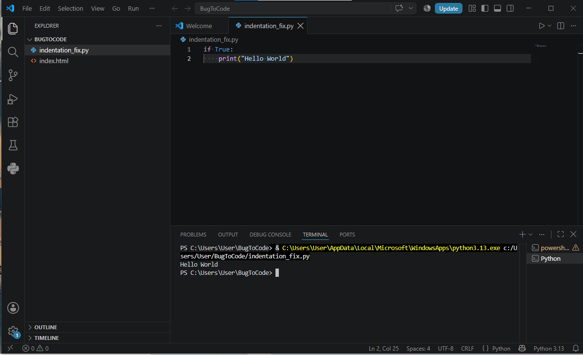
Task: Toggle the Secondary Side Bar visibility
Action: (x=510, y=8)
